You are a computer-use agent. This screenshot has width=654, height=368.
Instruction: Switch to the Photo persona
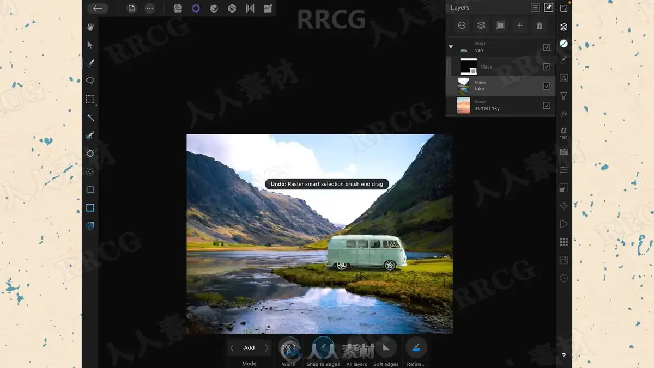[x=178, y=8]
